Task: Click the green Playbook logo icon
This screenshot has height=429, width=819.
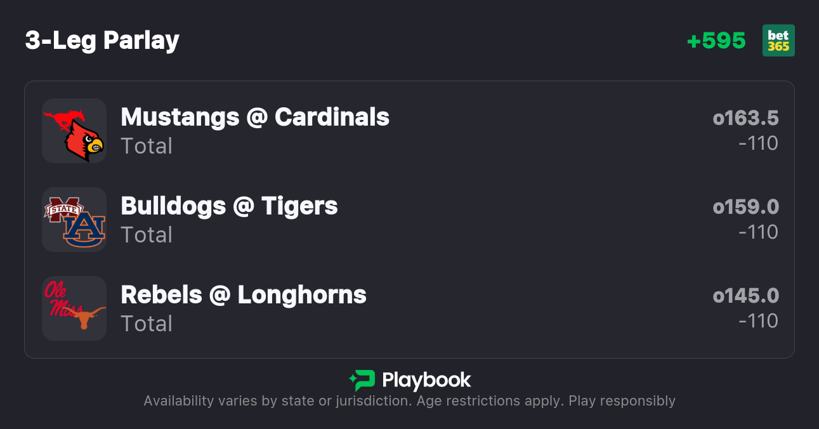Action: tap(362, 380)
